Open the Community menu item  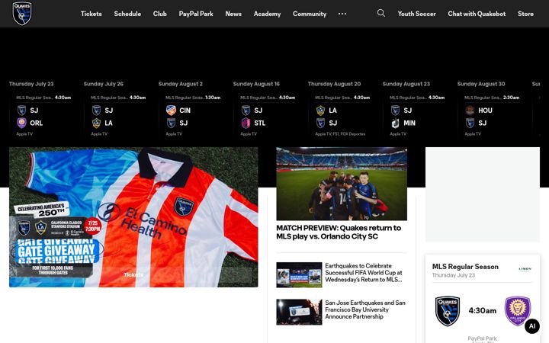[x=310, y=14]
